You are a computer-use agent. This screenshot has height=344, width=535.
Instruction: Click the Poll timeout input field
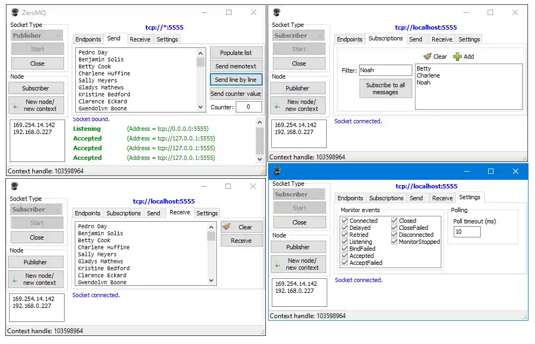(x=467, y=231)
